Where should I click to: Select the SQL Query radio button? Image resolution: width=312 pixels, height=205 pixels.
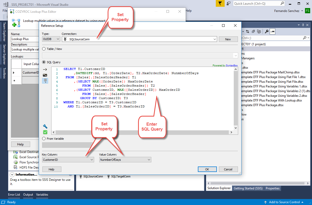point(44,62)
